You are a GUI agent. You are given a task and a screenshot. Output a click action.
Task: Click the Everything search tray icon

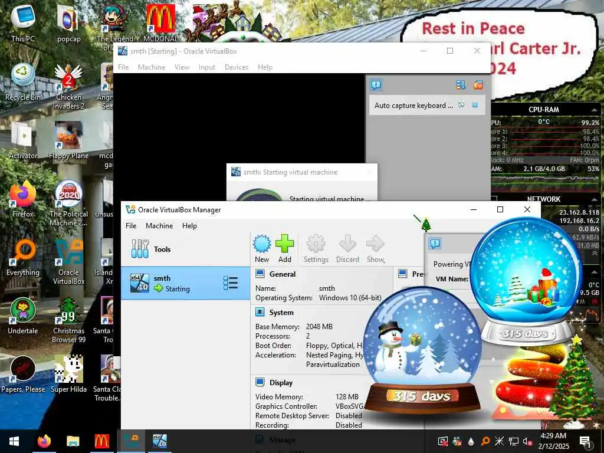[x=485, y=441]
